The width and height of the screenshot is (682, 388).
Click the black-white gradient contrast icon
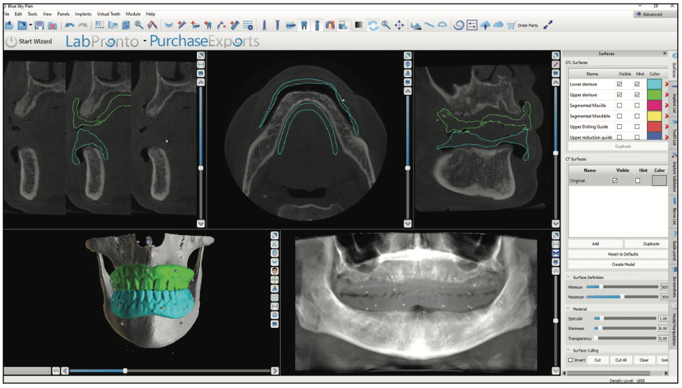coord(359,25)
